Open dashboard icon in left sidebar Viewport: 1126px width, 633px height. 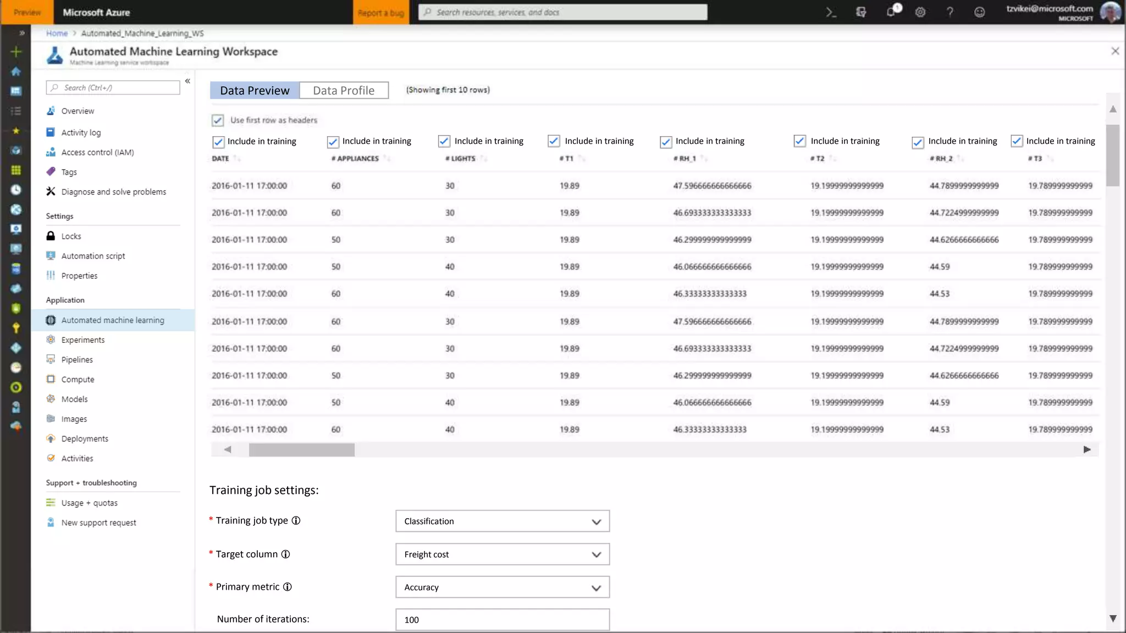pos(16,91)
